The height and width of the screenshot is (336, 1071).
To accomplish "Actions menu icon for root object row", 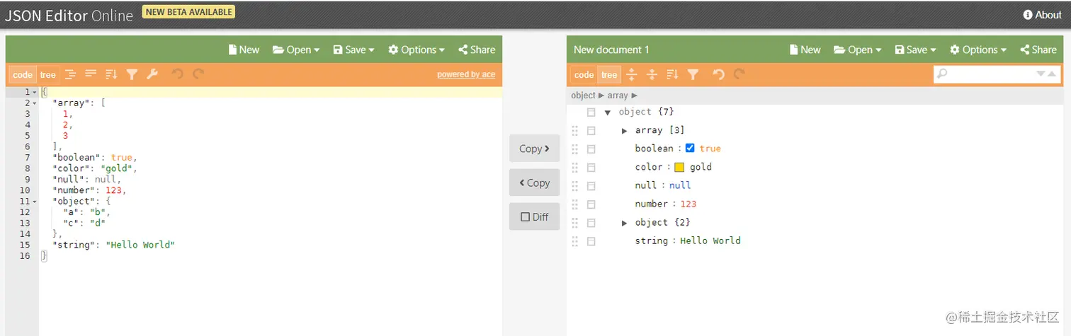I will pyautogui.click(x=591, y=112).
